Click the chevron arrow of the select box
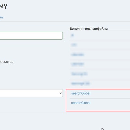Image resolution: width=130 pixels, height=130 pixels. click(60, 93)
